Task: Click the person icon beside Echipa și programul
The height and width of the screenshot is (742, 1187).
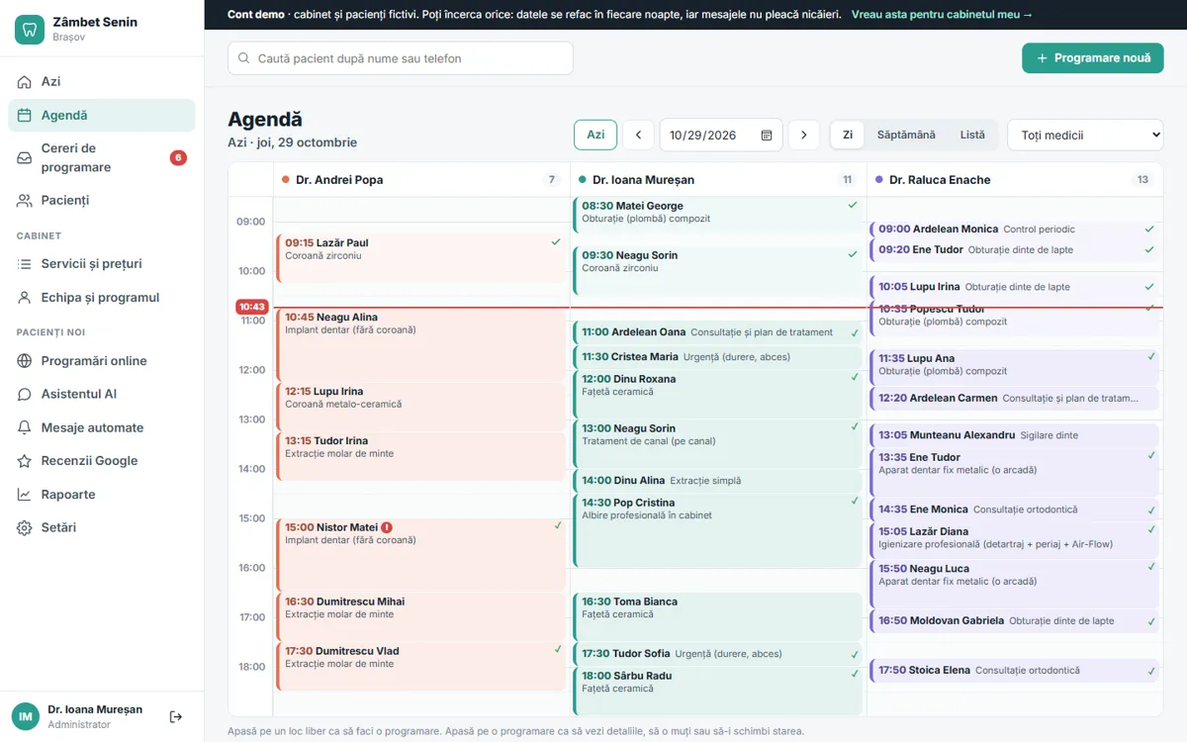Action: (x=25, y=298)
